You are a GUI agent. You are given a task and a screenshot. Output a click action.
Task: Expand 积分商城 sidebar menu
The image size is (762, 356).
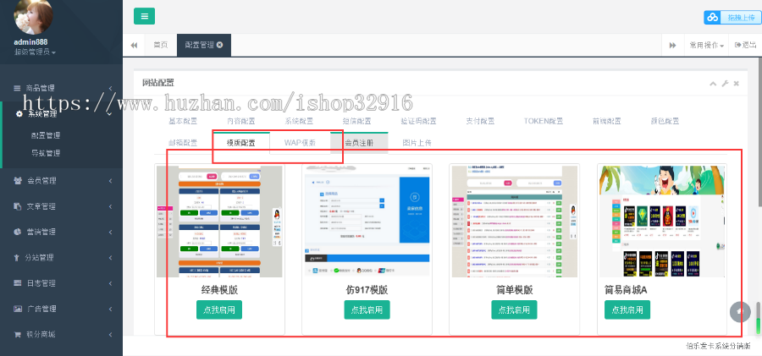pos(61,335)
